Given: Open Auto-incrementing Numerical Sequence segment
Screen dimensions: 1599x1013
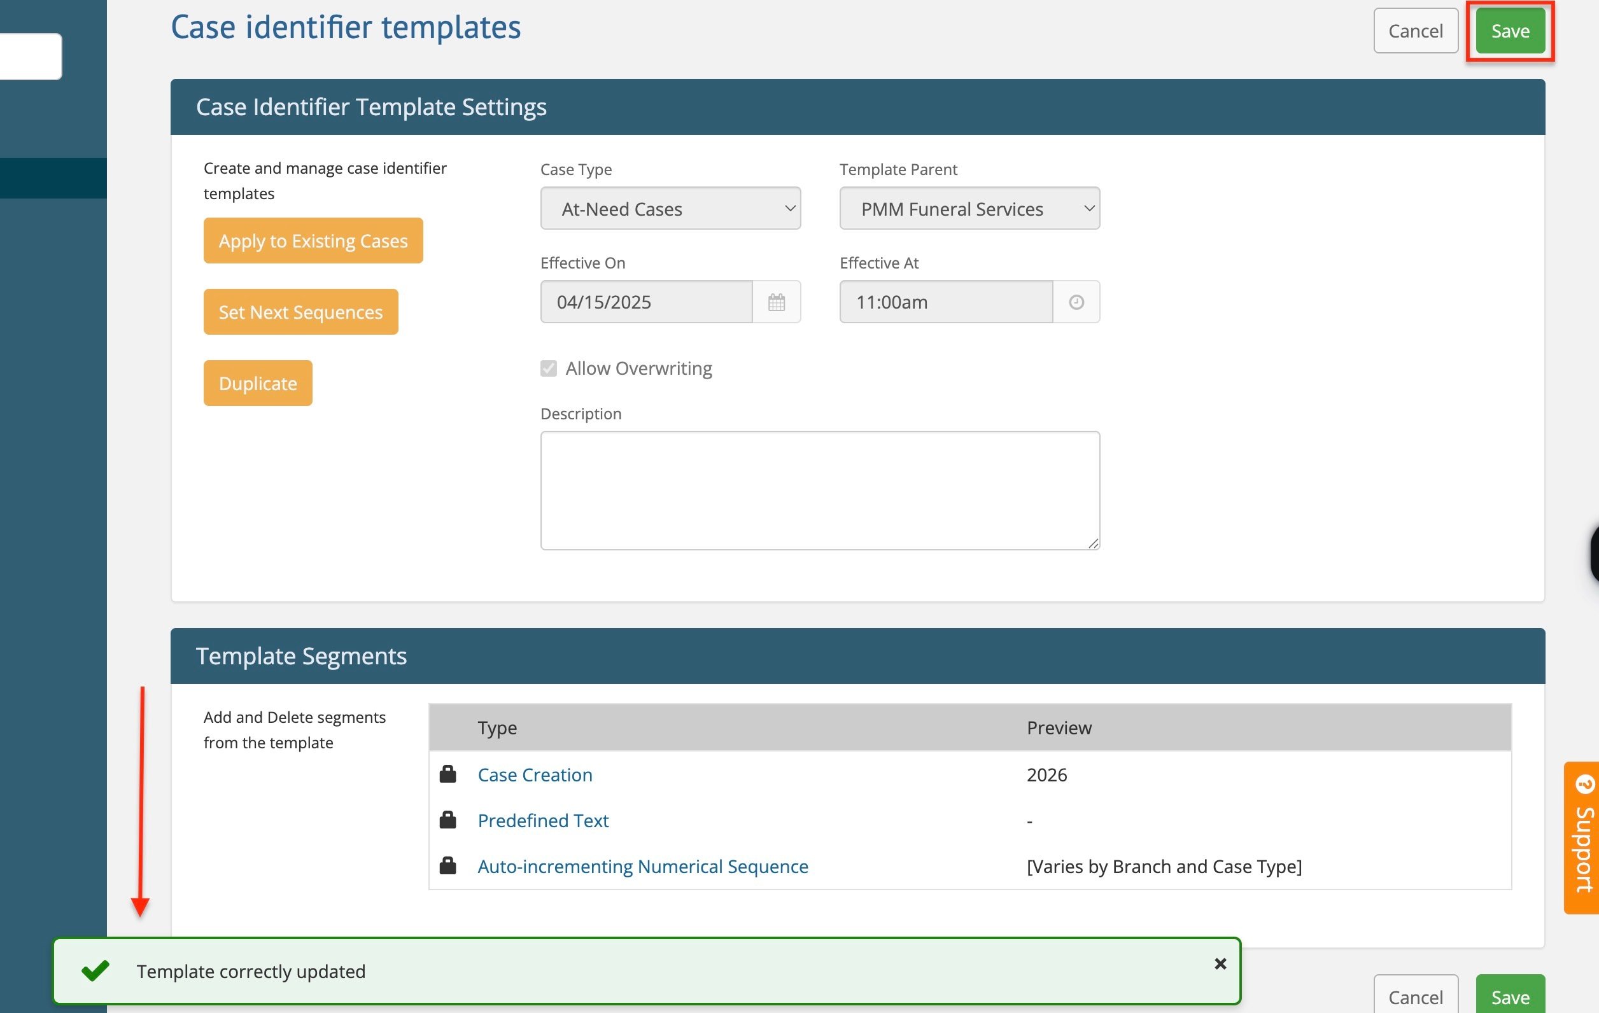Looking at the screenshot, I should point(642,866).
